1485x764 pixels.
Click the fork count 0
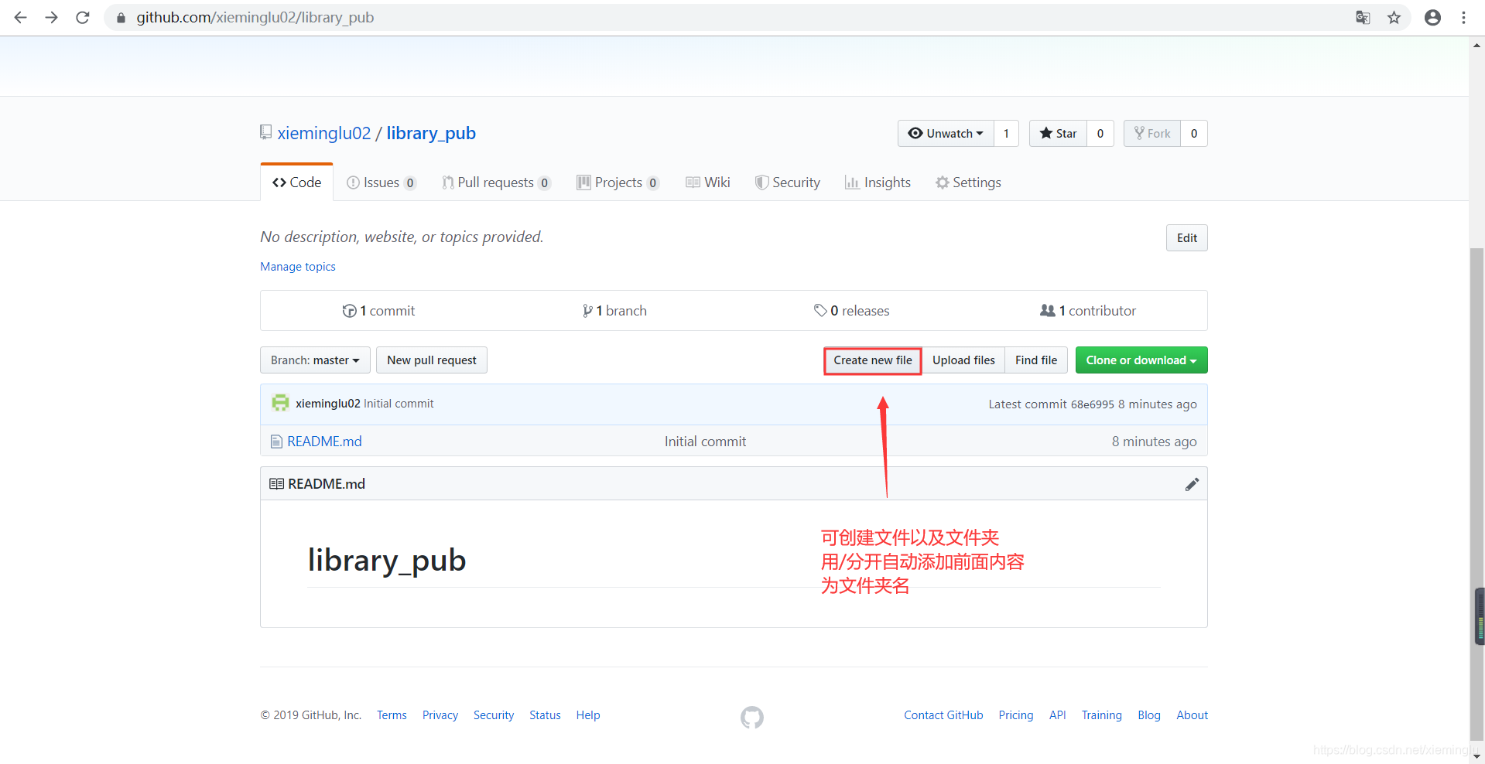click(1194, 133)
